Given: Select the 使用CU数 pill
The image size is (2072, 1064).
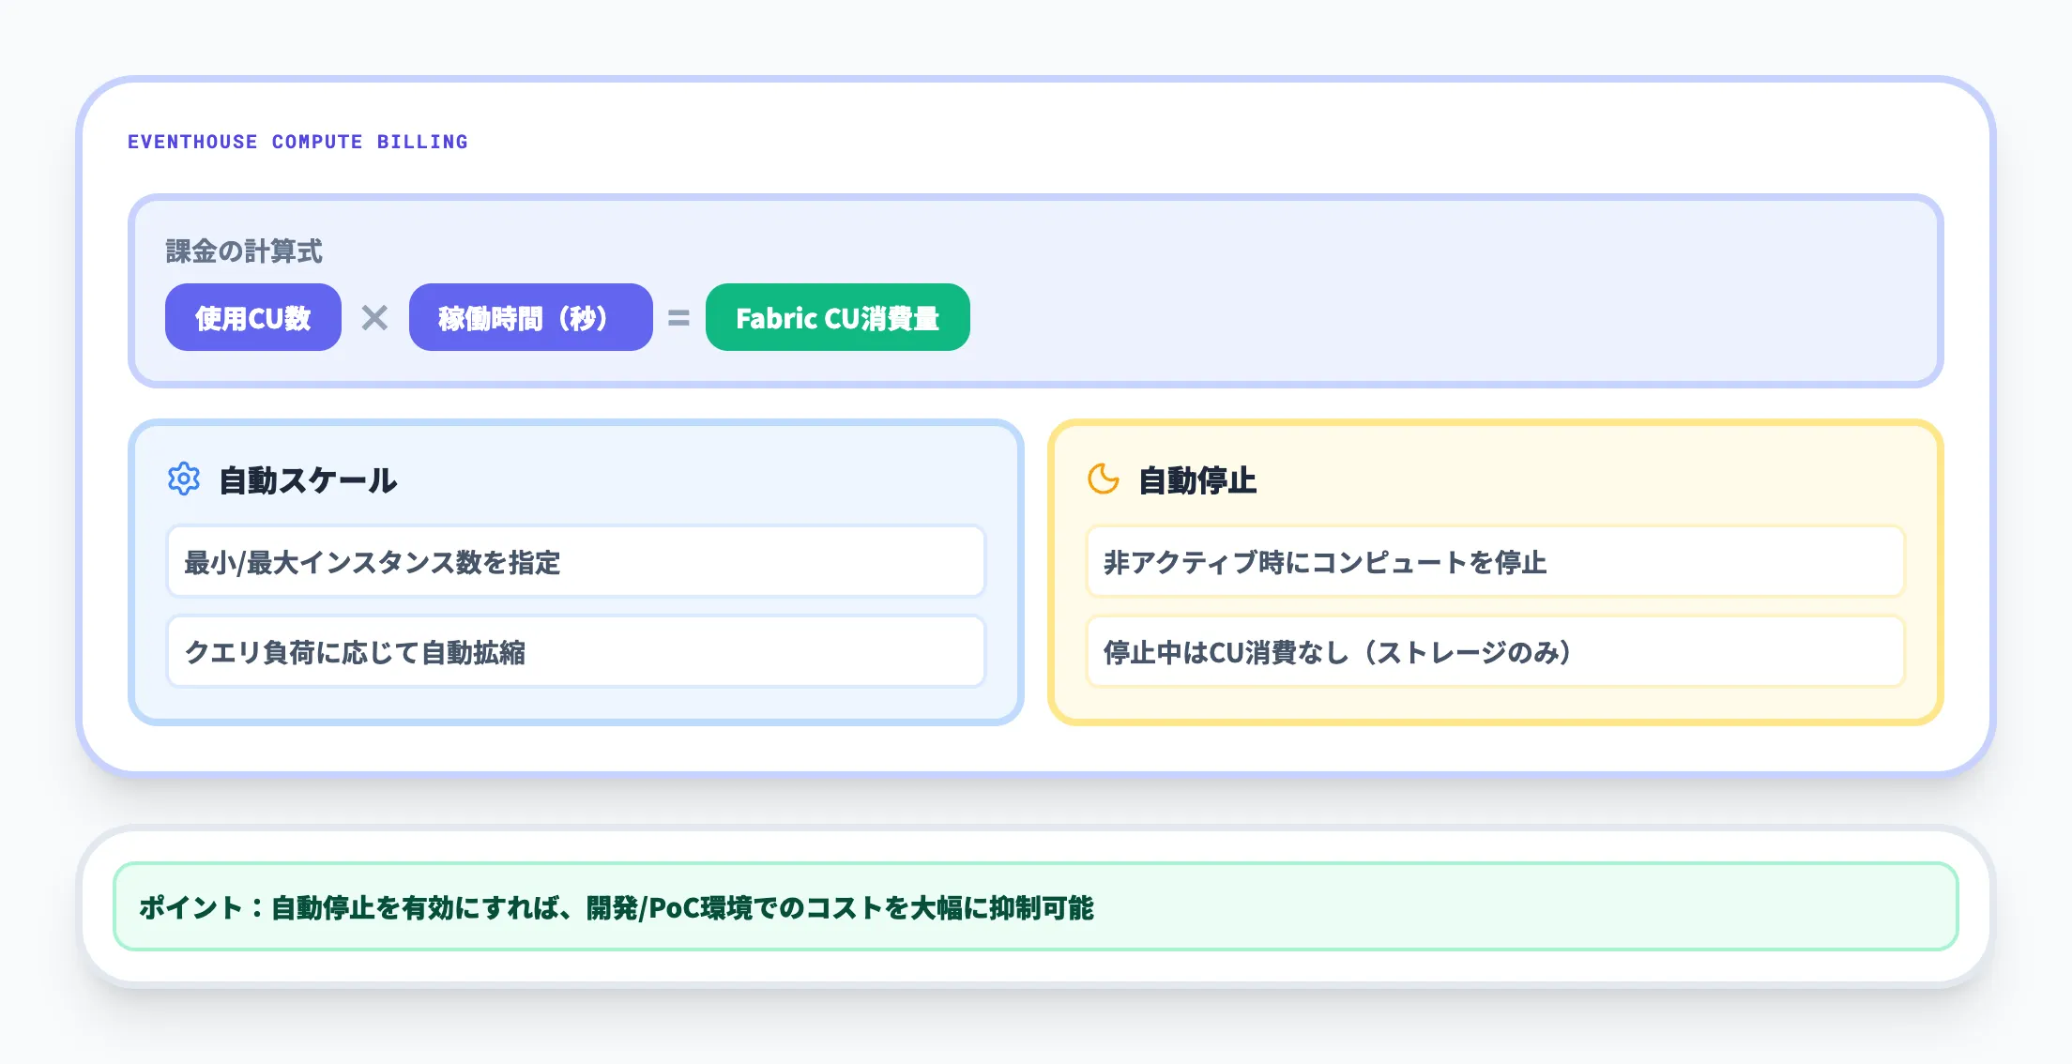Looking at the screenshot, I should tap(252, 317).
